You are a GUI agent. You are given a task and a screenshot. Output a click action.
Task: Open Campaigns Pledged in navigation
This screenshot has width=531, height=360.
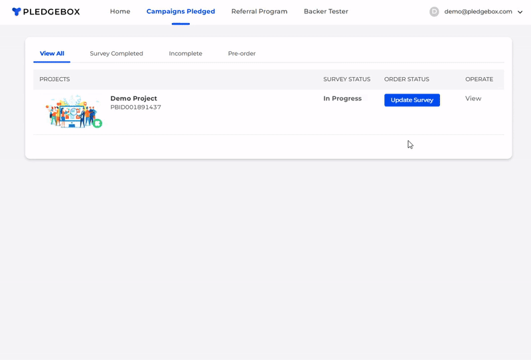click(x=181, y=12)
